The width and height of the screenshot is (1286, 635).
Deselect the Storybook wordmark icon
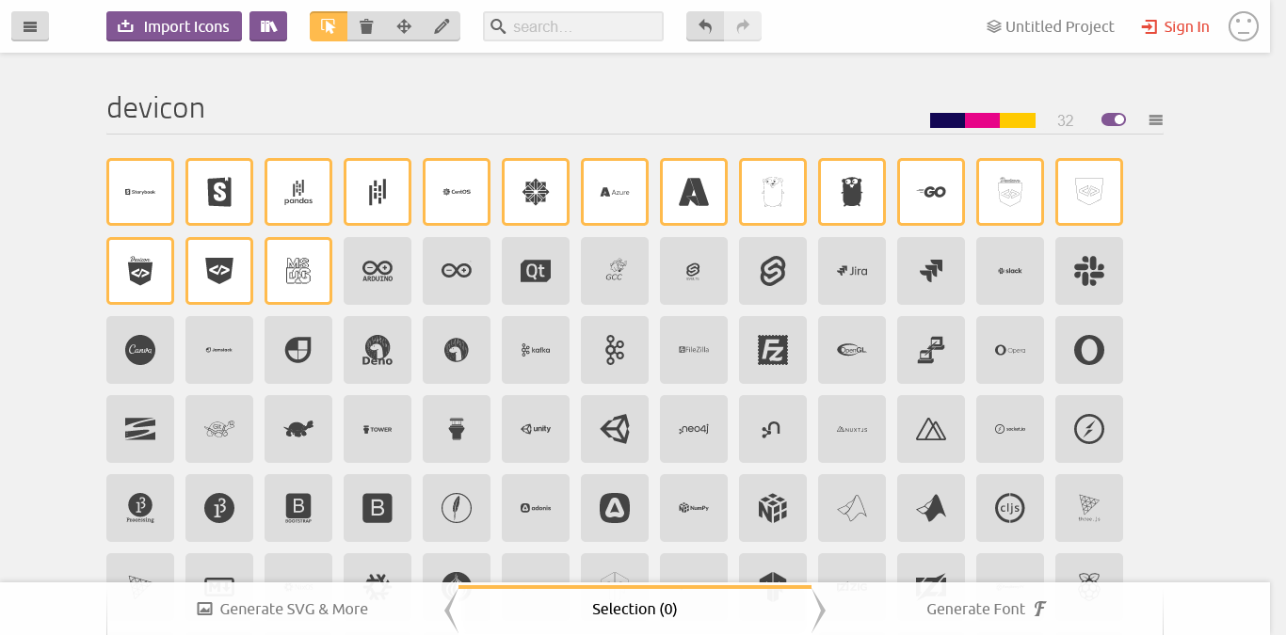point(140,192)
